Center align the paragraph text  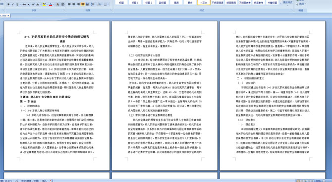click(x=74, y=4)
